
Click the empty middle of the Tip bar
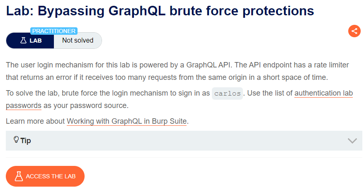point(187,141)
